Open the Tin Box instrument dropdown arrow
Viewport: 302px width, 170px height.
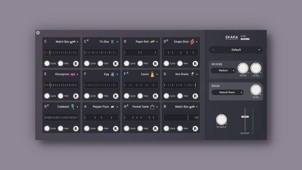click(x=117, y=42)
